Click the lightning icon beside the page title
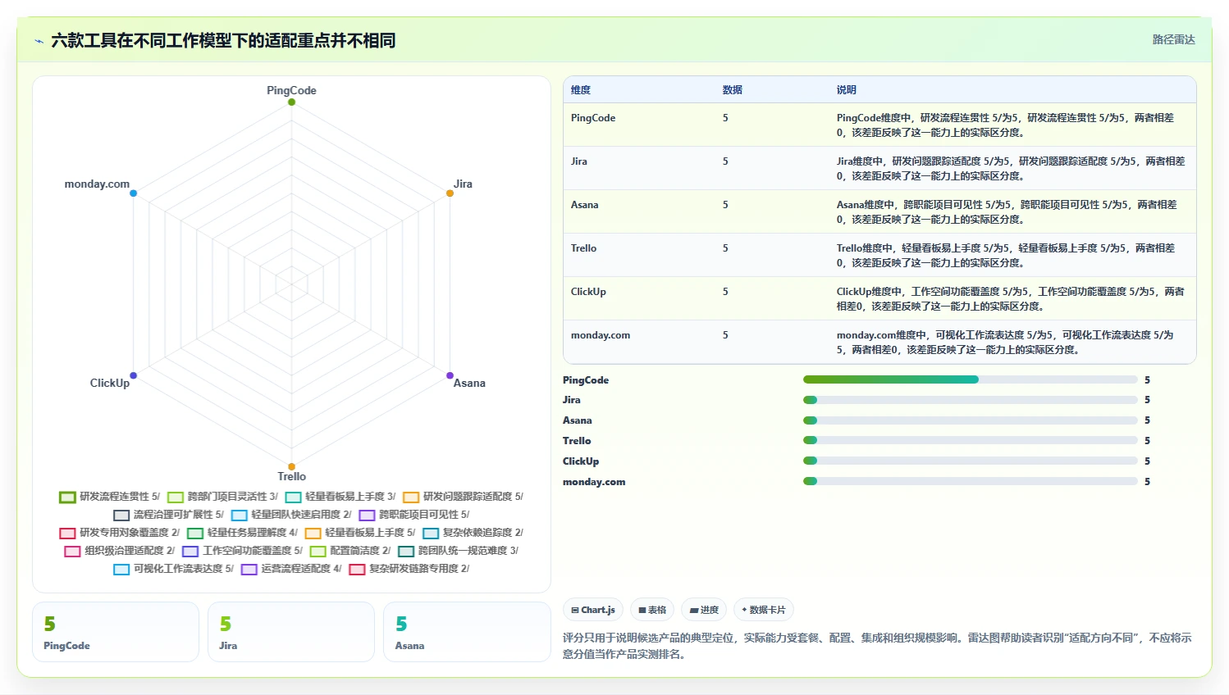This screenshot has height=695, width=1229. pos(39,41)
